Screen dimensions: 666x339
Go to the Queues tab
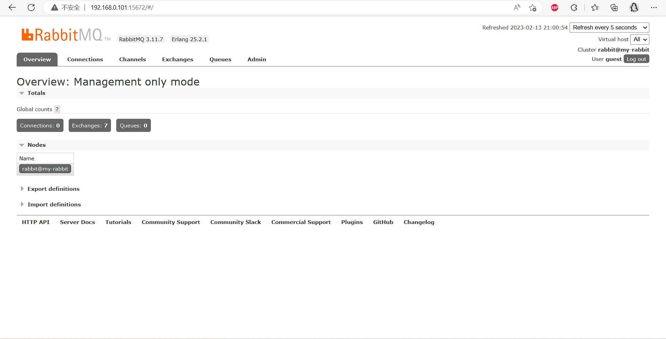click(220, 60)
